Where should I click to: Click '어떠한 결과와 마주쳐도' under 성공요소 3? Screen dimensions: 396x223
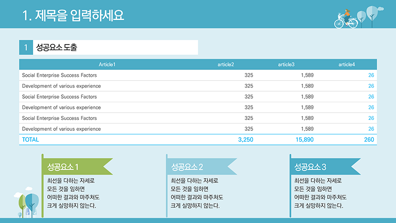(320, 197)
